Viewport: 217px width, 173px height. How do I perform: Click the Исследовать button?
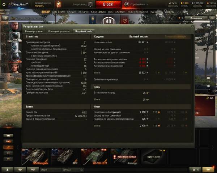point(196,18)
